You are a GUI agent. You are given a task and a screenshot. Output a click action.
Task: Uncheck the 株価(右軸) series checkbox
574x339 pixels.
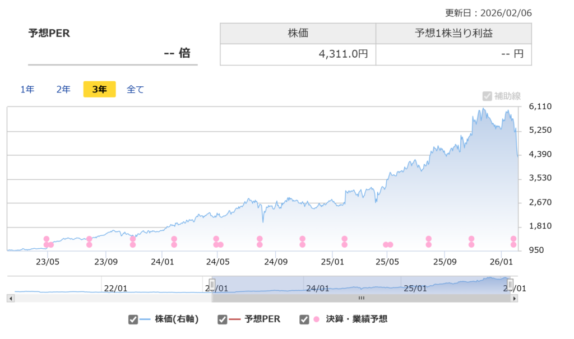pos(133,319)
